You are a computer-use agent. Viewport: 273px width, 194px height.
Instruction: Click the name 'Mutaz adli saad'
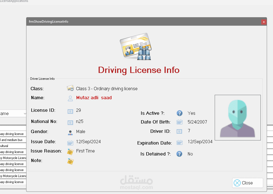pos(94,98)
